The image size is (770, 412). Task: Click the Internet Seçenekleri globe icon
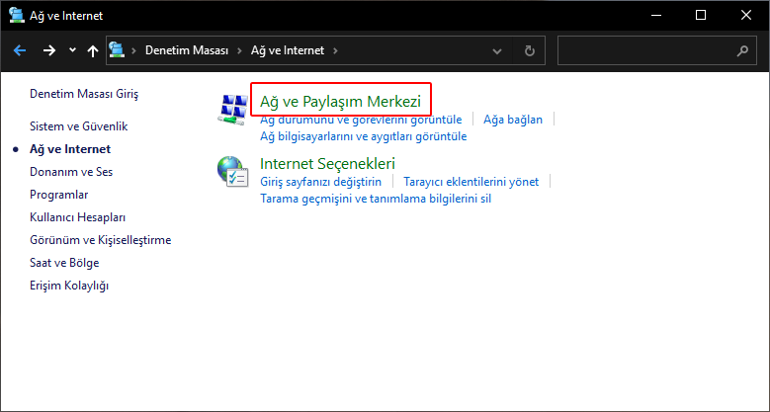coord(233,172)
